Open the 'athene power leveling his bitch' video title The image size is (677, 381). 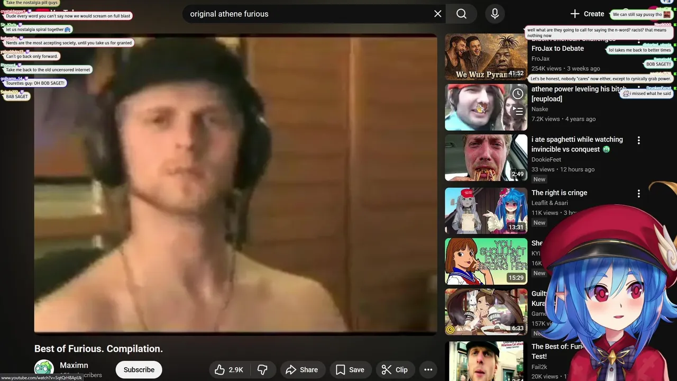pos(579,94)
